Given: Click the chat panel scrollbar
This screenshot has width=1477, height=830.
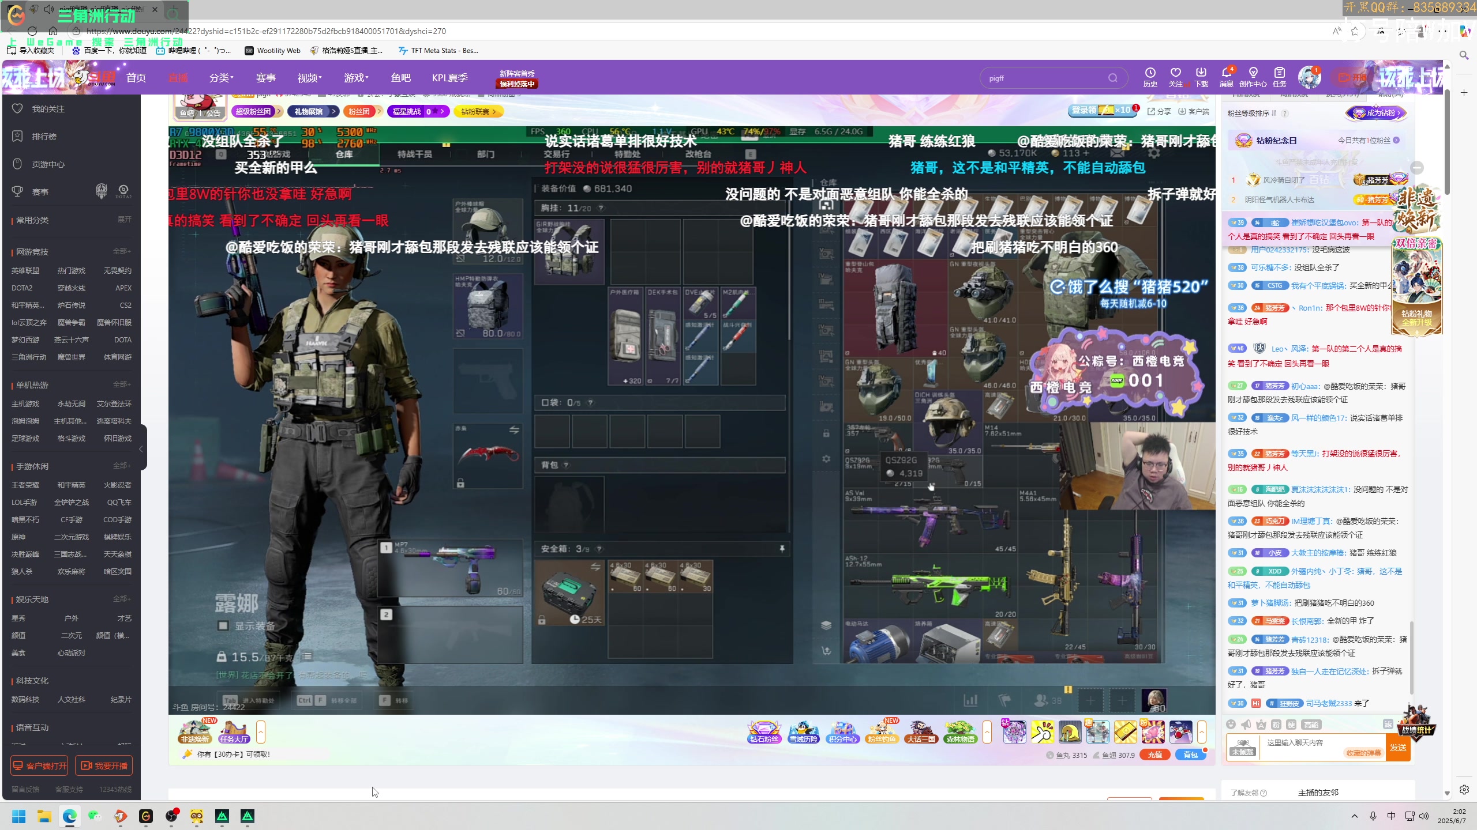Looking at the screenshot, I should click(1412, 657).
